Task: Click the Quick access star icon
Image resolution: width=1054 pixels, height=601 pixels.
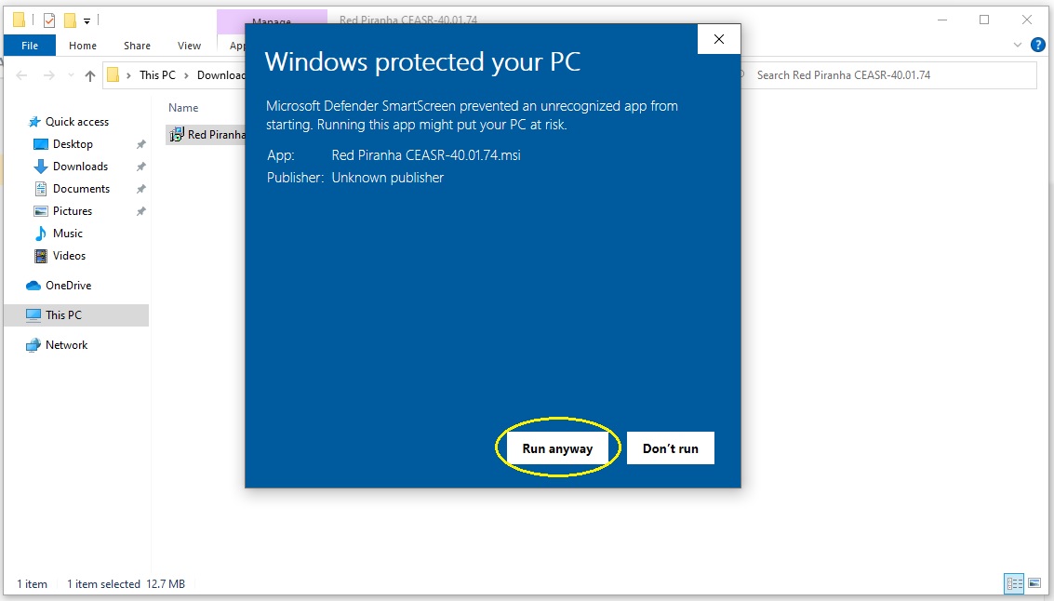Action: pos(34,122)
